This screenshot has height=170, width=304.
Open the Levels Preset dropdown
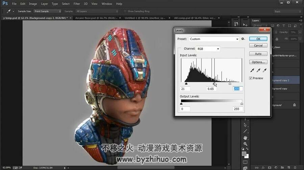(214, 39)
